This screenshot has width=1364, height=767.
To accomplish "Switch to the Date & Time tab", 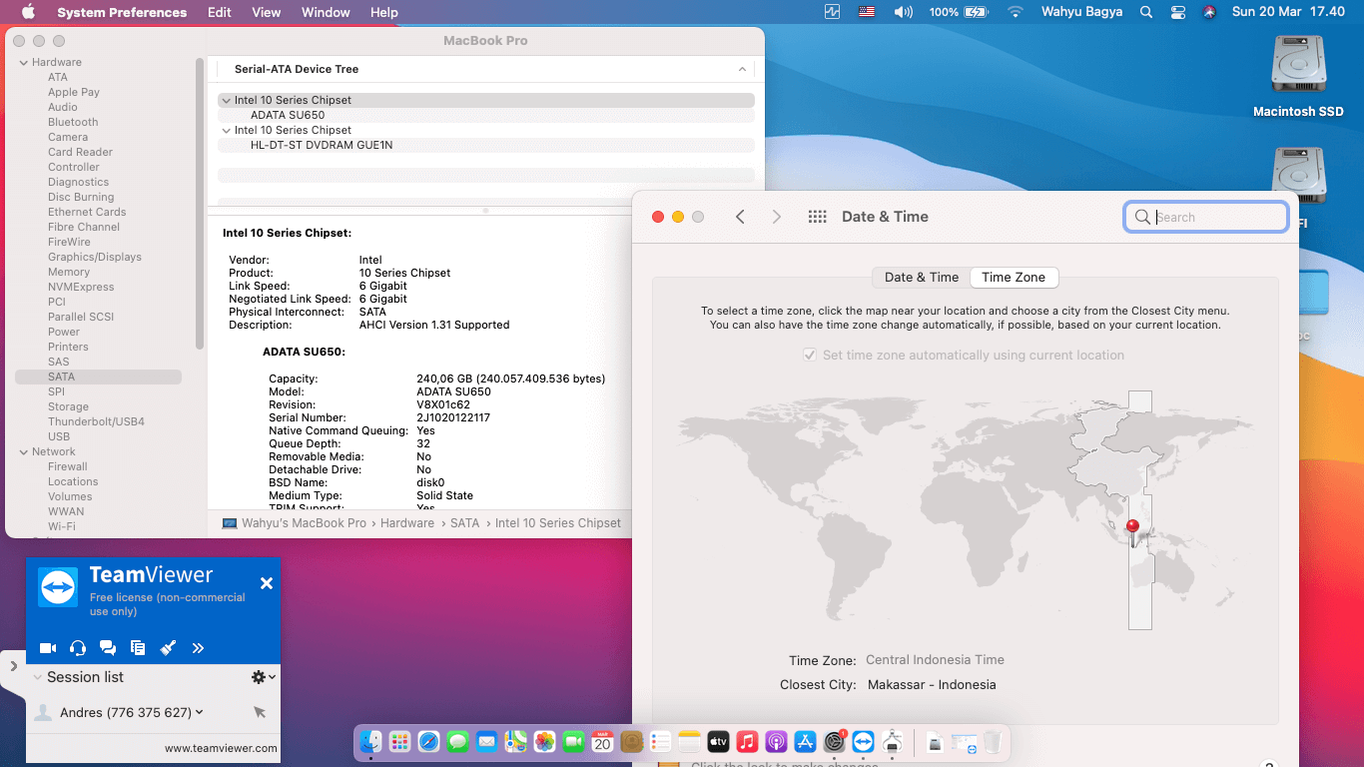I will coord(921,278).
